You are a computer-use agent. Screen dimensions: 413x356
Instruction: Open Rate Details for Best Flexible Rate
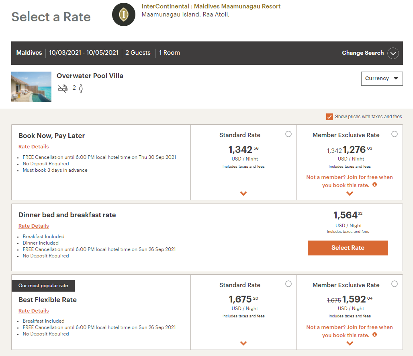point(33,311)
